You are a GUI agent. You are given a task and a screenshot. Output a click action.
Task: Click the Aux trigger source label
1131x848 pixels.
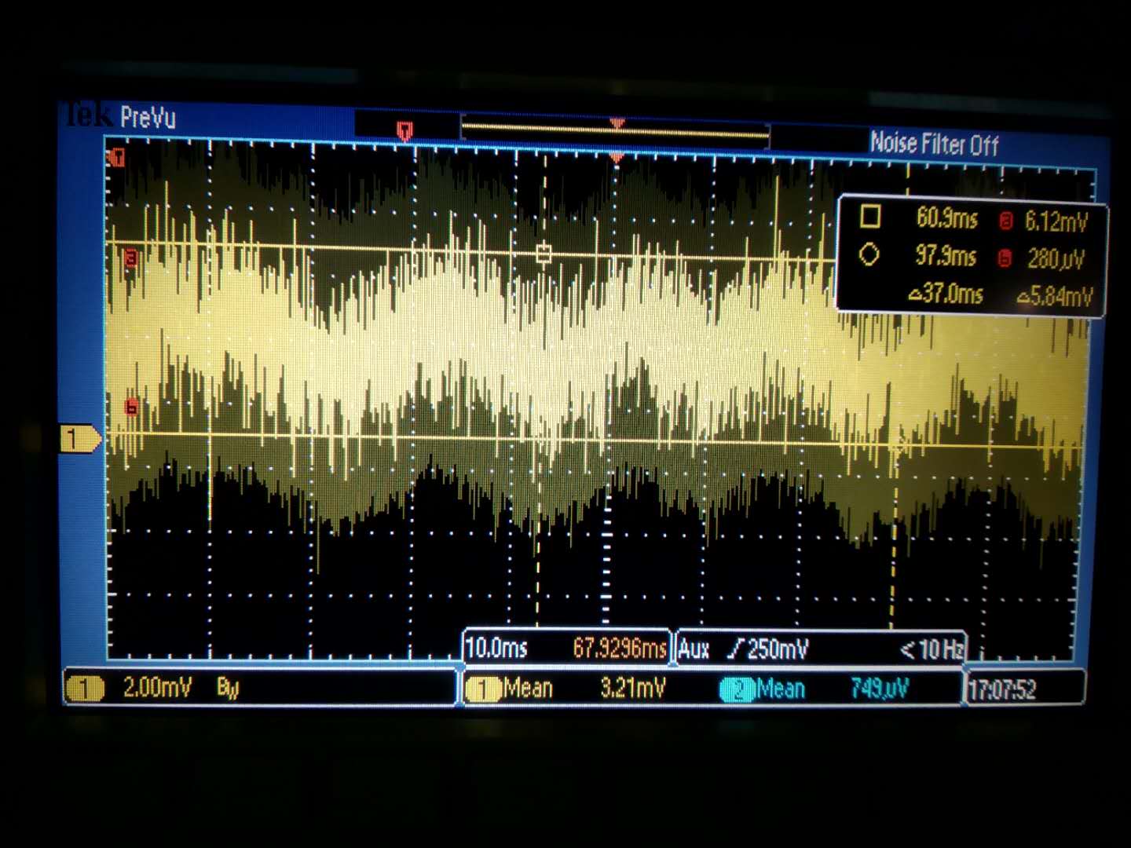tap(694, 649)
